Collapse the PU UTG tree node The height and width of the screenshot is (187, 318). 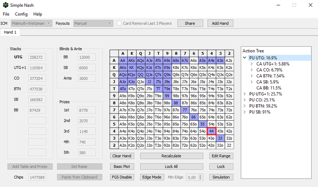[245, 58]
